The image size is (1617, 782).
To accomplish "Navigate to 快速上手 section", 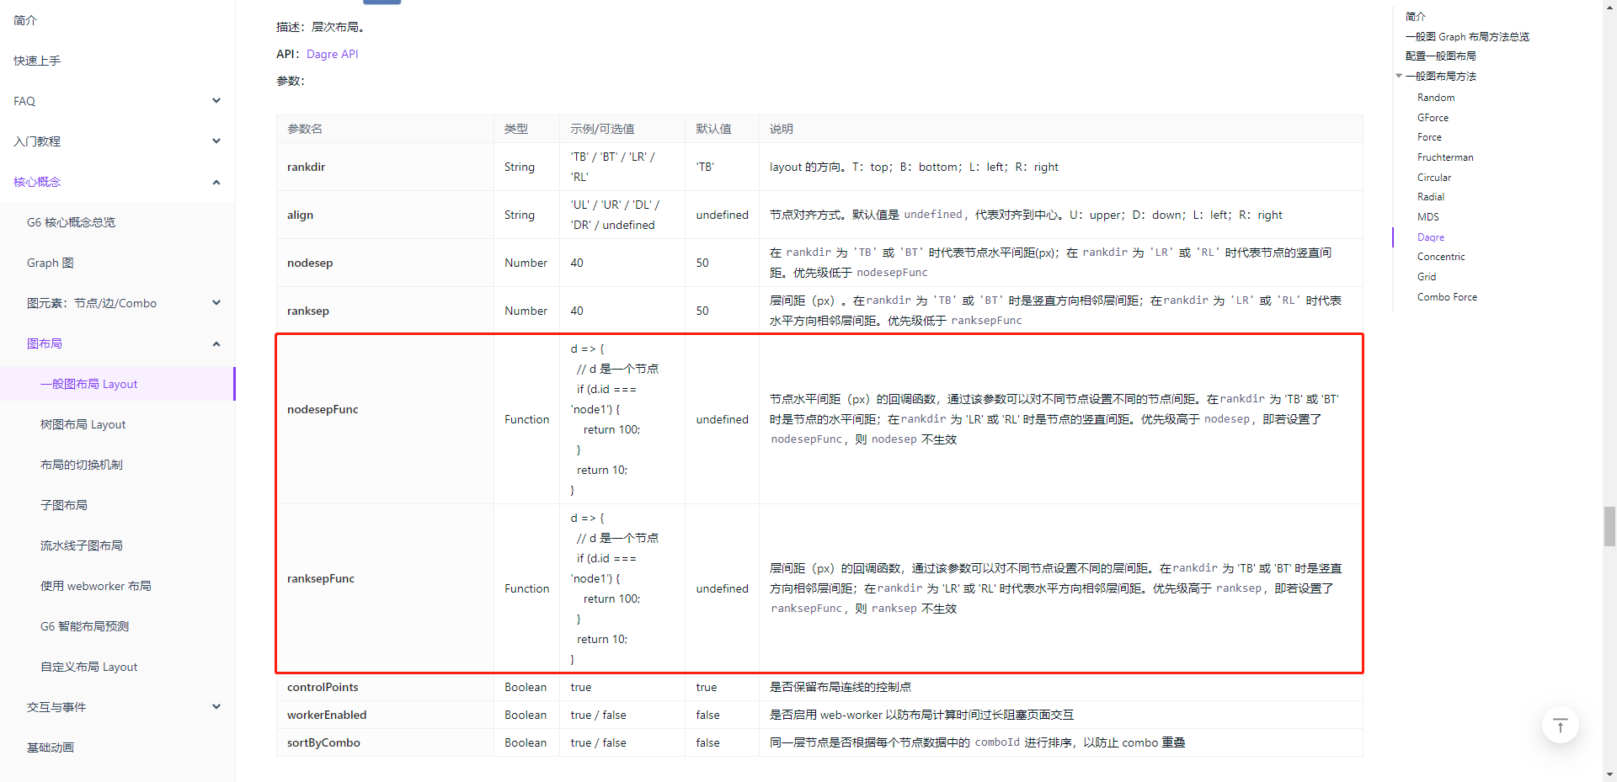I will (x=36, y=60).
